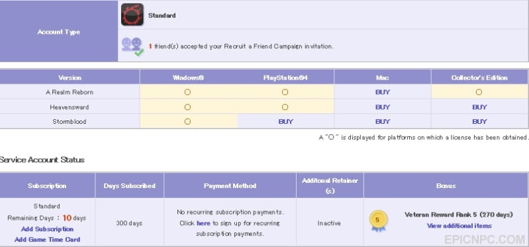
Task: Click the Veteran Reward Rank 5 medal icon
Action: tap(378, 221)
